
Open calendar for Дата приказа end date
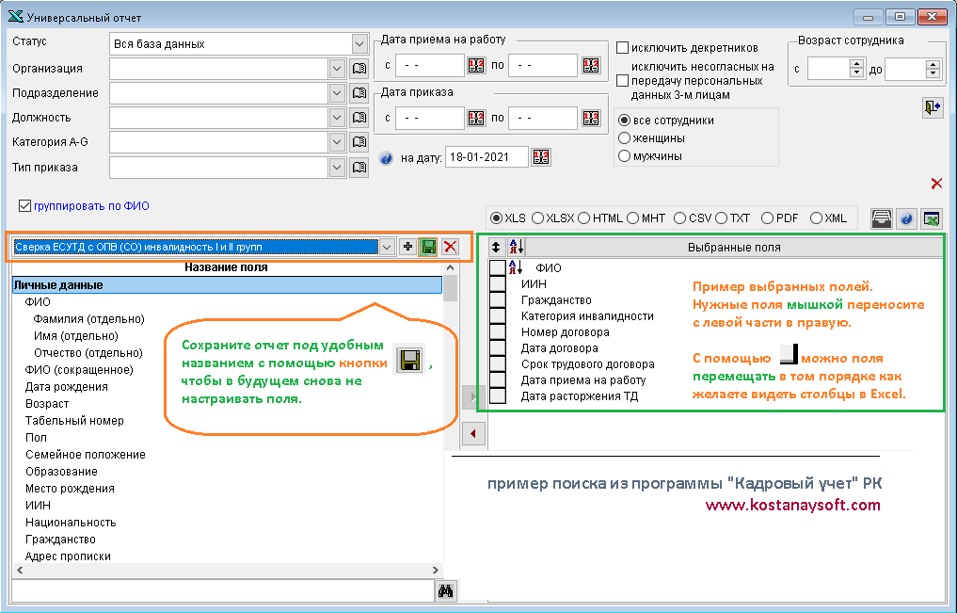591,118
